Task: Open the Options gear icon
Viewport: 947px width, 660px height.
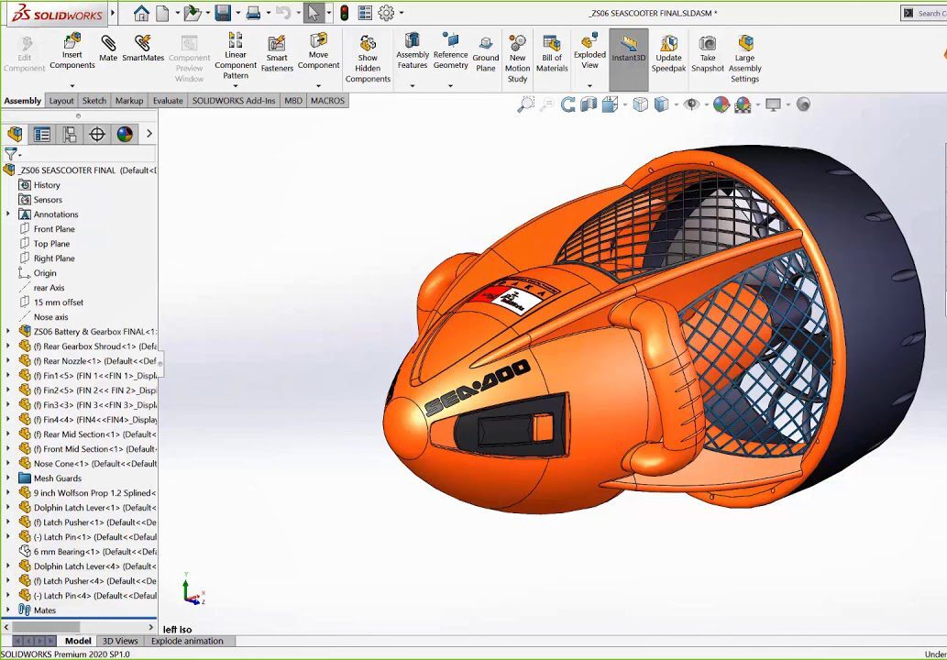Action: [x=386, y=13]
